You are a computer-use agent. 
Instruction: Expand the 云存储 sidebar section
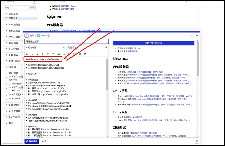(x=6, y=67)
